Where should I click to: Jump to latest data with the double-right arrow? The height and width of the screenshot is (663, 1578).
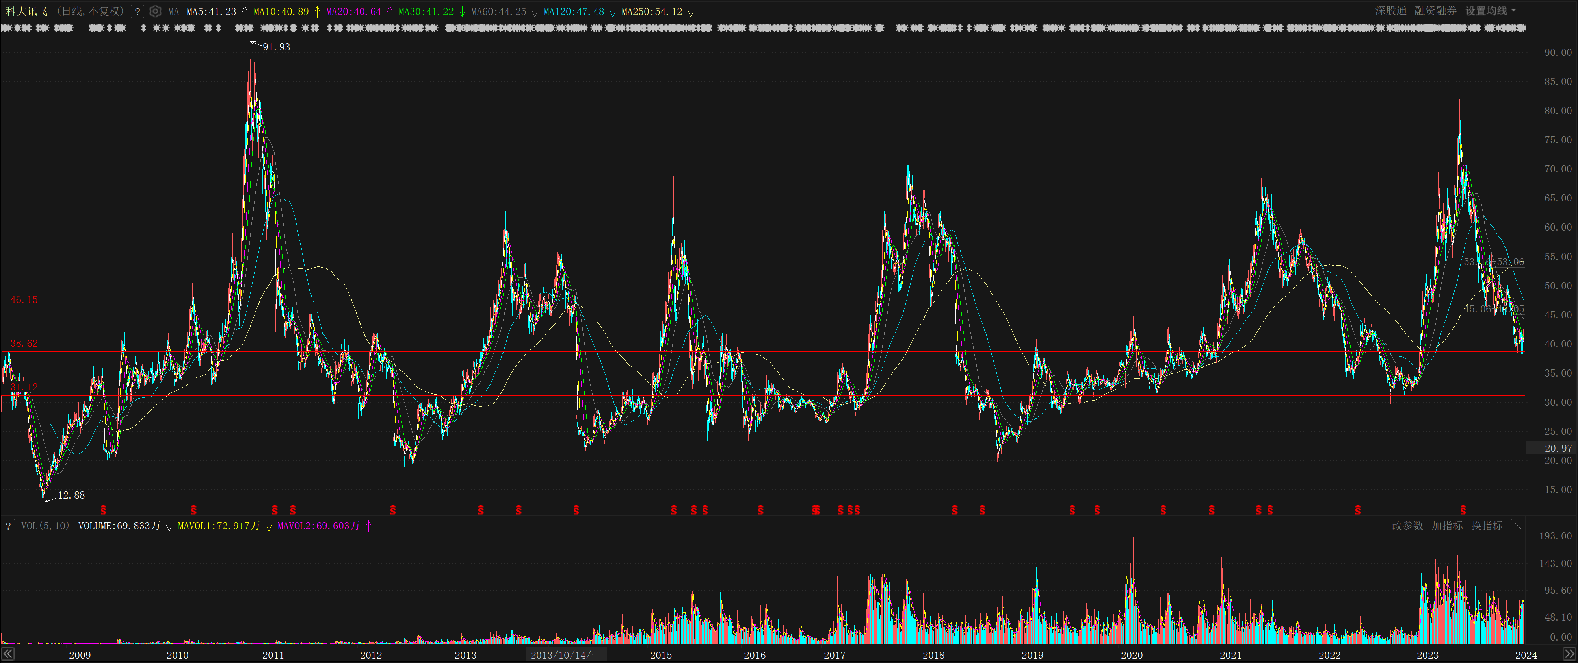coord(1569,654)
